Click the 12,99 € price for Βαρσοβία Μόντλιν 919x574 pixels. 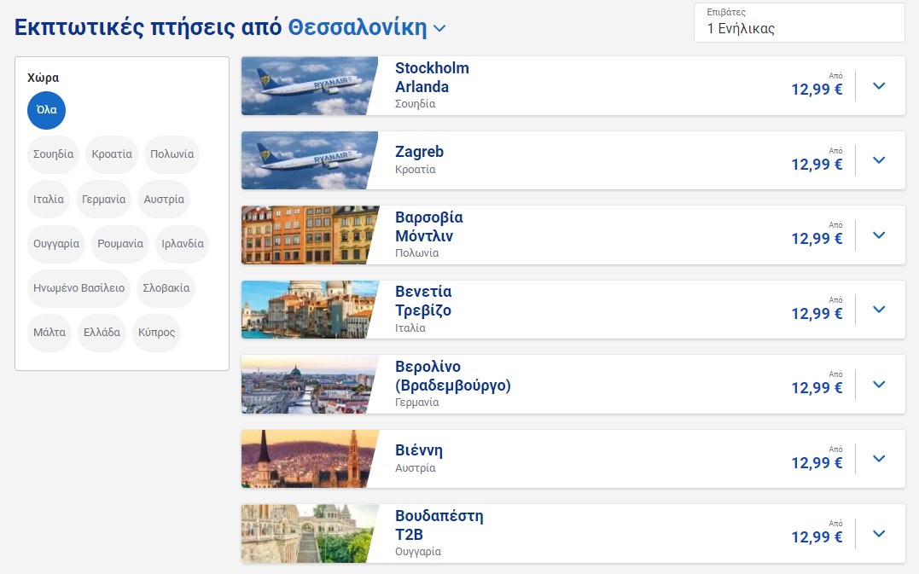(817, 239)
